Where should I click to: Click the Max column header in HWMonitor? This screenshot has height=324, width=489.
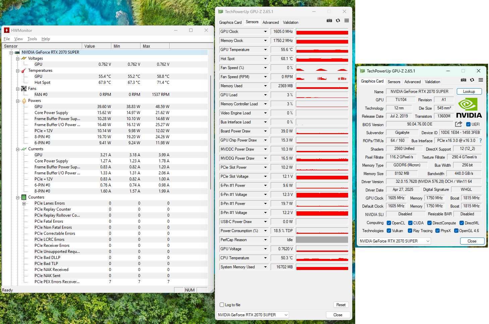coord(155,46)
